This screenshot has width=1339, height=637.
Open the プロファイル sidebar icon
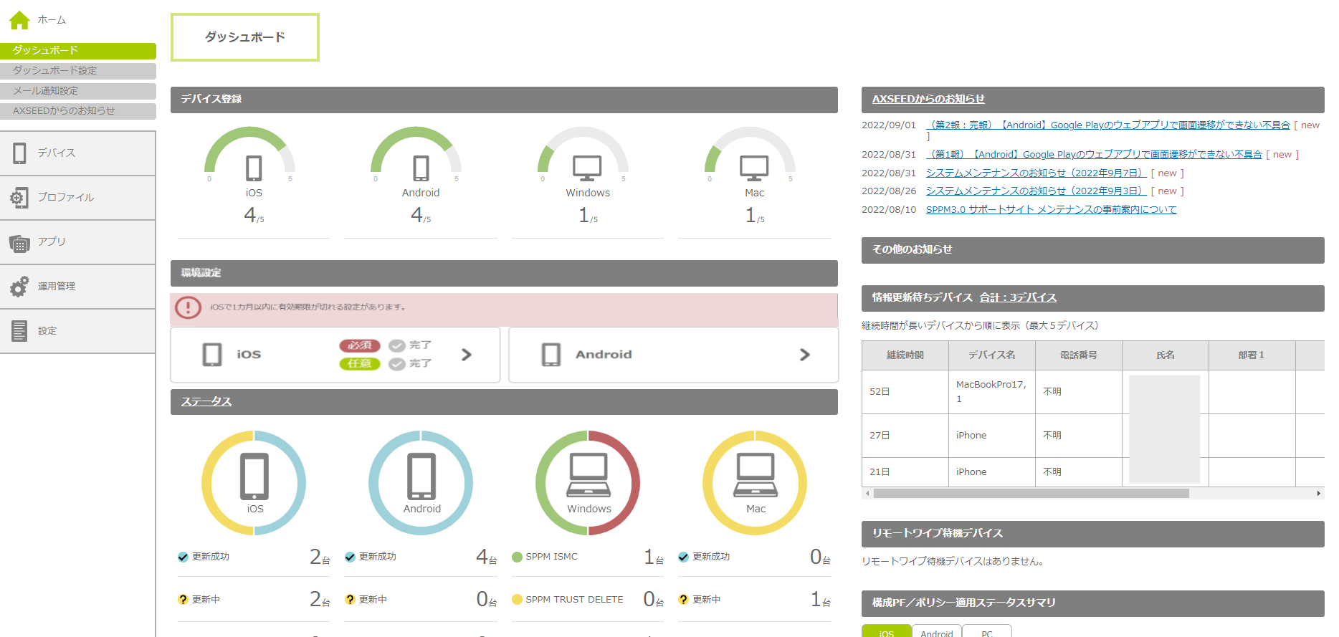pyautogui.click(x=19, y=198)
